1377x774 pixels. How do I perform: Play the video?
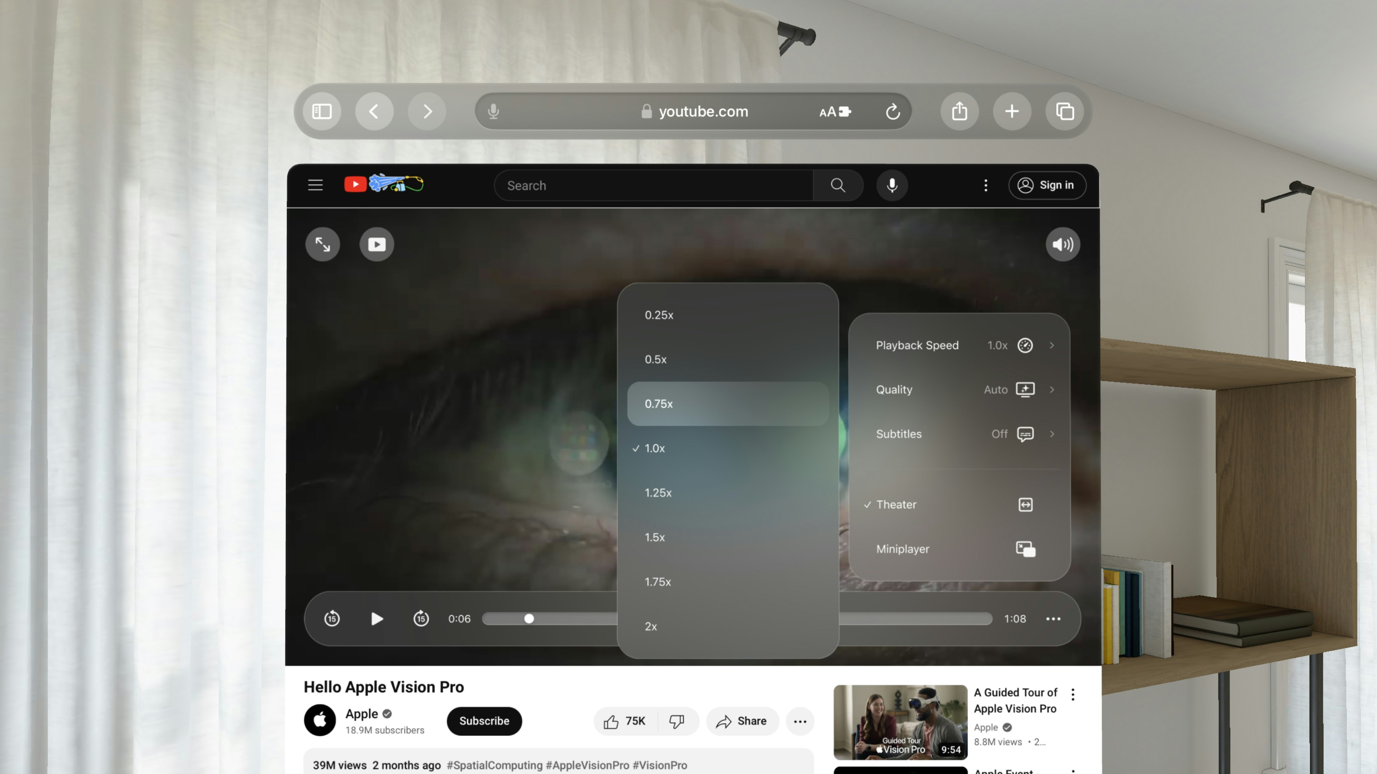[x=377, y=618]
